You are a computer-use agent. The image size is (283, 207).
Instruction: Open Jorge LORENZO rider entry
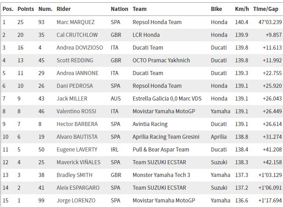(76, 201)
